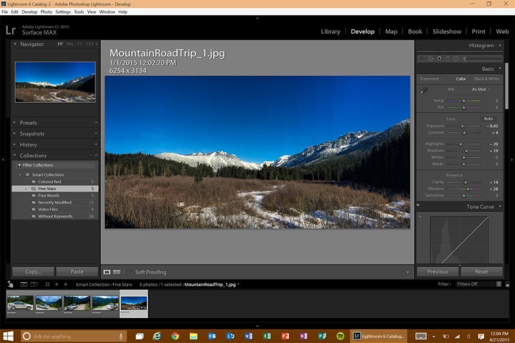515x343 pixels.
Task: Collapse Smart Collections tree node
Action: [x=20, y=175]
